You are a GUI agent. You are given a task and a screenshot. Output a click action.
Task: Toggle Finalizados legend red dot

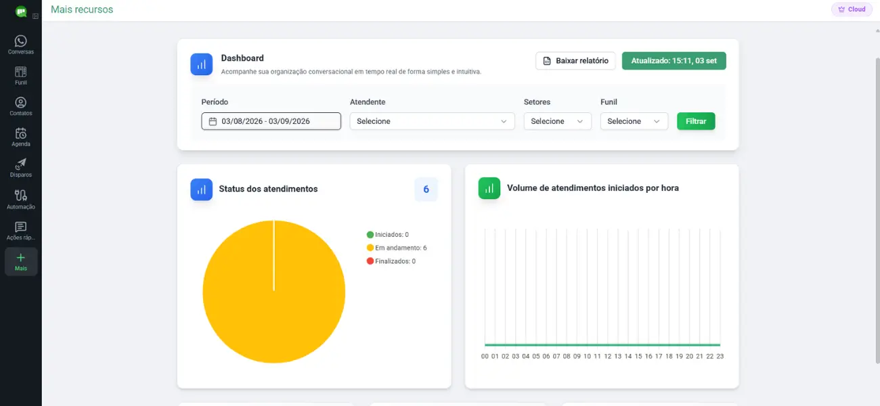[370, 261]
